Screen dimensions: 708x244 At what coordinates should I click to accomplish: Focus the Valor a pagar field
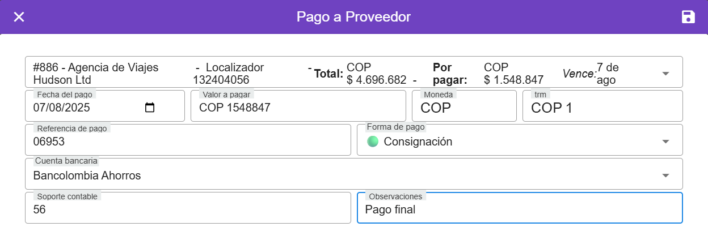pos(298,108)
